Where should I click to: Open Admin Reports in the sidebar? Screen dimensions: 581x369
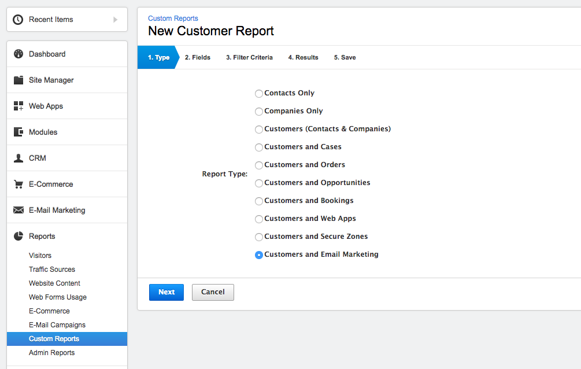[x=51, y=352]
